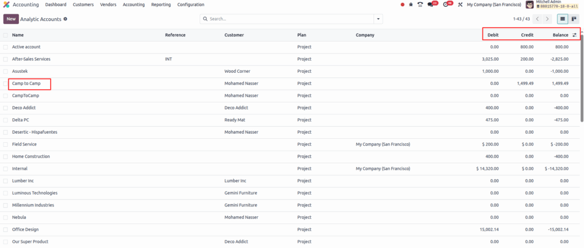This screenshot has height=248, width=584.
Task: Click the New button
Action: click(x=11, y=19)
